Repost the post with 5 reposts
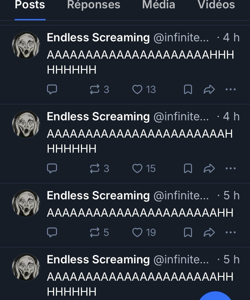This screenshot has width=250, height=300. tap(95, 232)
